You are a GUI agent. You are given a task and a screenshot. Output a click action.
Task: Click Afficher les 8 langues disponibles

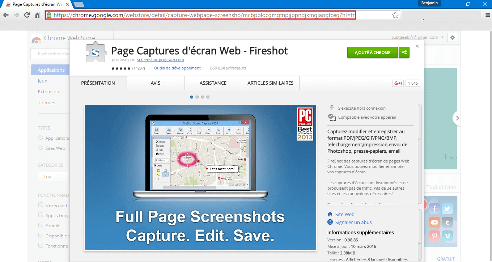click(377, 259)
